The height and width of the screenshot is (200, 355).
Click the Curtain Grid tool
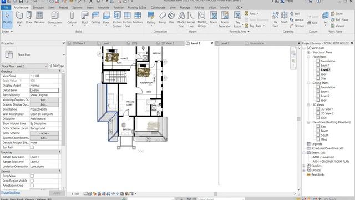127,19
